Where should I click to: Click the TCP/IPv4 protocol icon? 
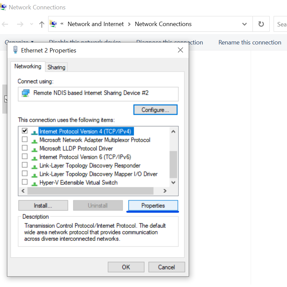tap(34, 133)
